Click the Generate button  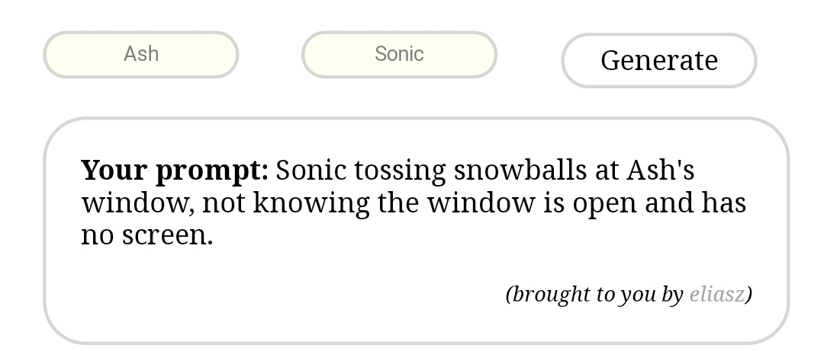[x=658, y=60]
